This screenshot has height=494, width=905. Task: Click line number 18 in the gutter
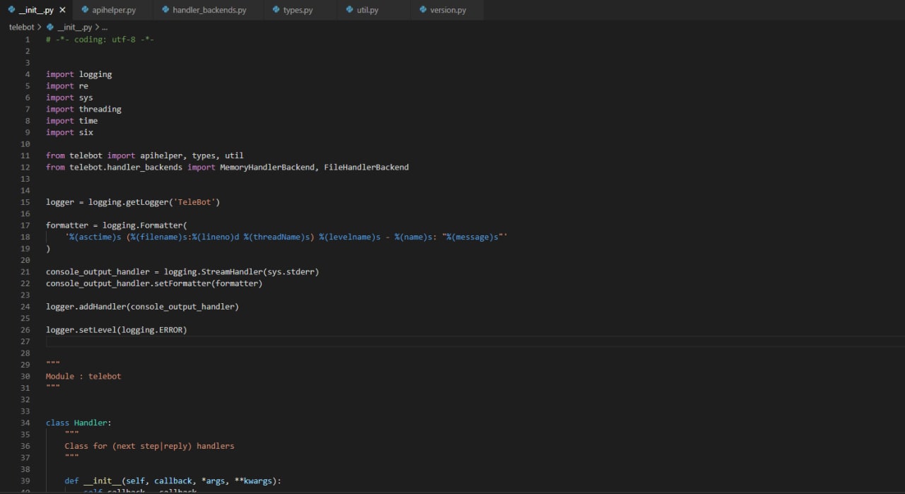pos(26,237)
